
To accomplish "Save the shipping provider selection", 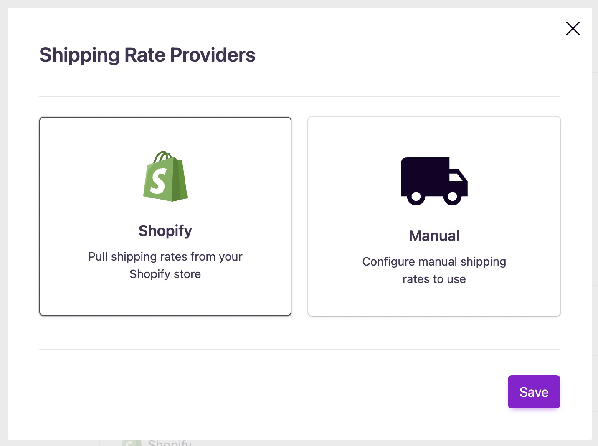I will pyautogui.click(x=534, y=392).
